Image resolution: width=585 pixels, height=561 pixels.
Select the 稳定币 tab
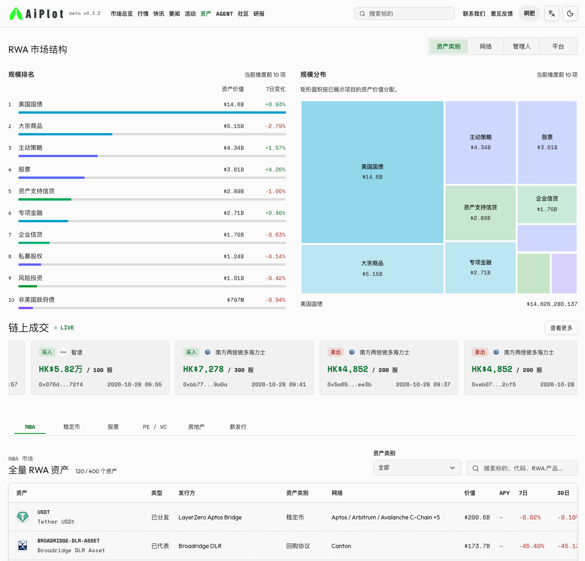click(x=72, y=427)
